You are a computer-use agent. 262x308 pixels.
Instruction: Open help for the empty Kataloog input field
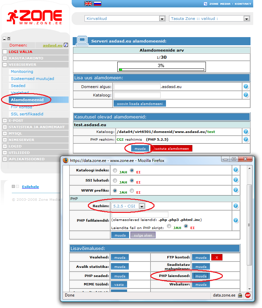click(246, 95)
